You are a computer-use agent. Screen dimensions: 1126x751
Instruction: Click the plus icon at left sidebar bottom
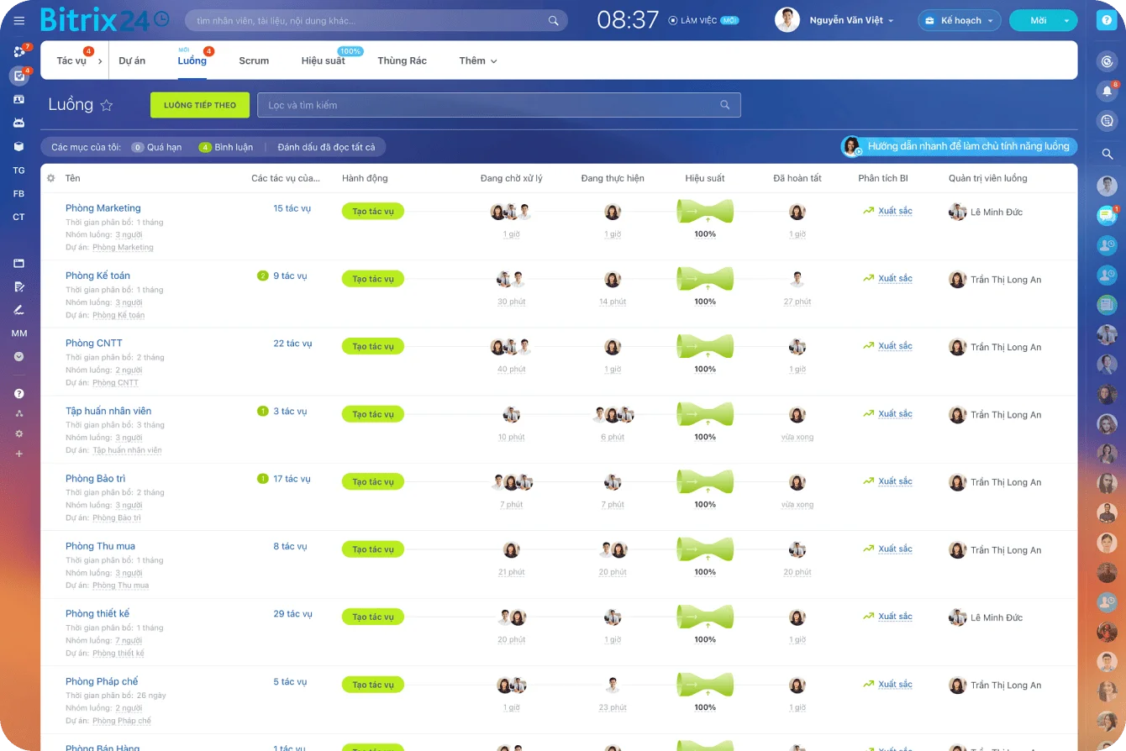tap(18, 454)
